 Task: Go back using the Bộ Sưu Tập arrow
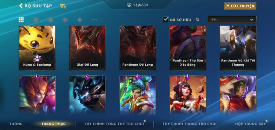click(x=21, y=6)
